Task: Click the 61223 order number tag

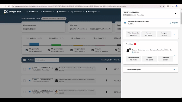Action: click(x=36, y=79)
